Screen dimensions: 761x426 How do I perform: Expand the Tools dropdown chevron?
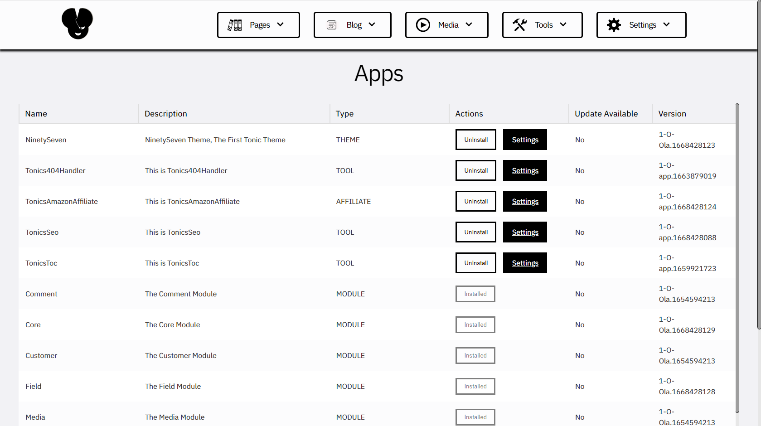(x=563, y=25)
